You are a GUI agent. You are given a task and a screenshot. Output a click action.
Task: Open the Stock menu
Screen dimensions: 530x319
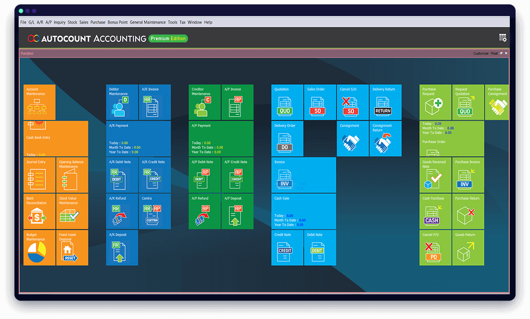click(72, 22)
